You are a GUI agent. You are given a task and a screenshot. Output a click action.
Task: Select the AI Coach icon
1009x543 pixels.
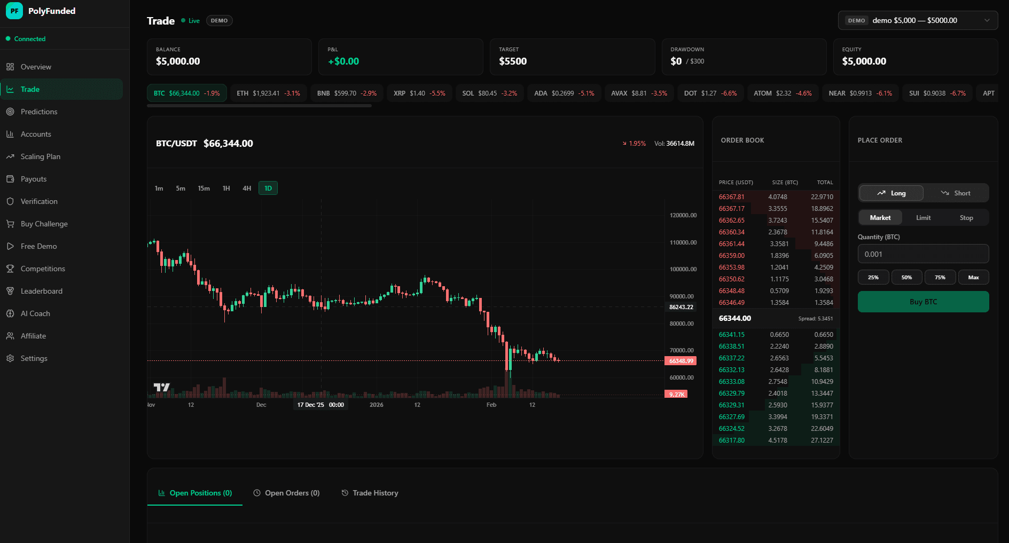tap(11, 313)
